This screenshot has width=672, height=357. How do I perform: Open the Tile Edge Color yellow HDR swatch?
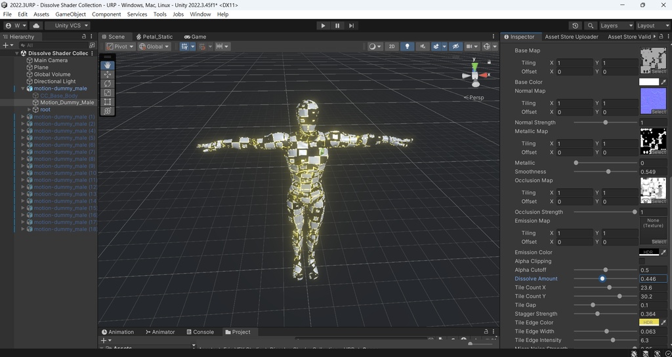[649, 322]
